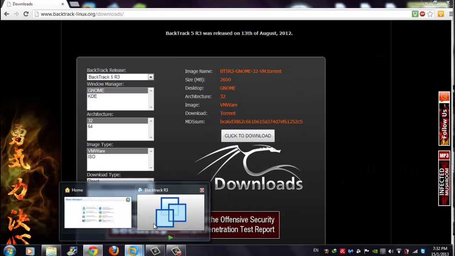Click Window Manager list scroll up arrow
The height and width of the screenshot is (256, 455).
[x=151, y=91]
